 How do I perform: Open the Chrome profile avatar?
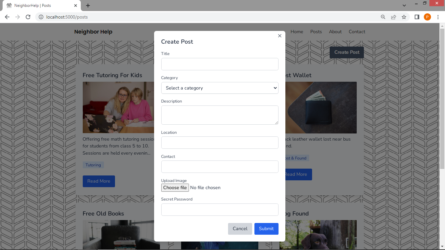[x=427, y=17]
